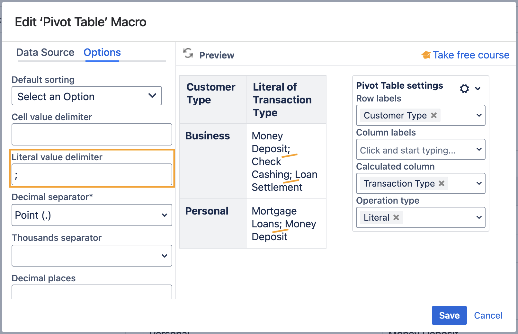Click the graduation cap course icon
Viewport: 518px width, 334px height.
pos(426,55)
